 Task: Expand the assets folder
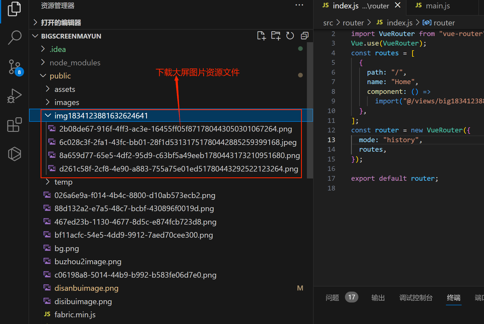point(65,89)
